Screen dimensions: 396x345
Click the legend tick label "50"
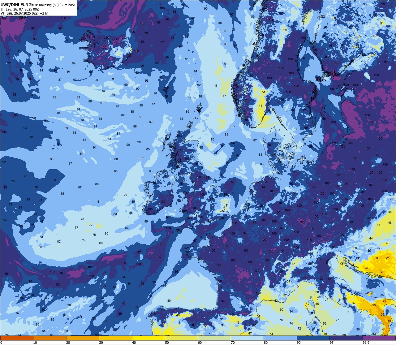coord(167,343)
